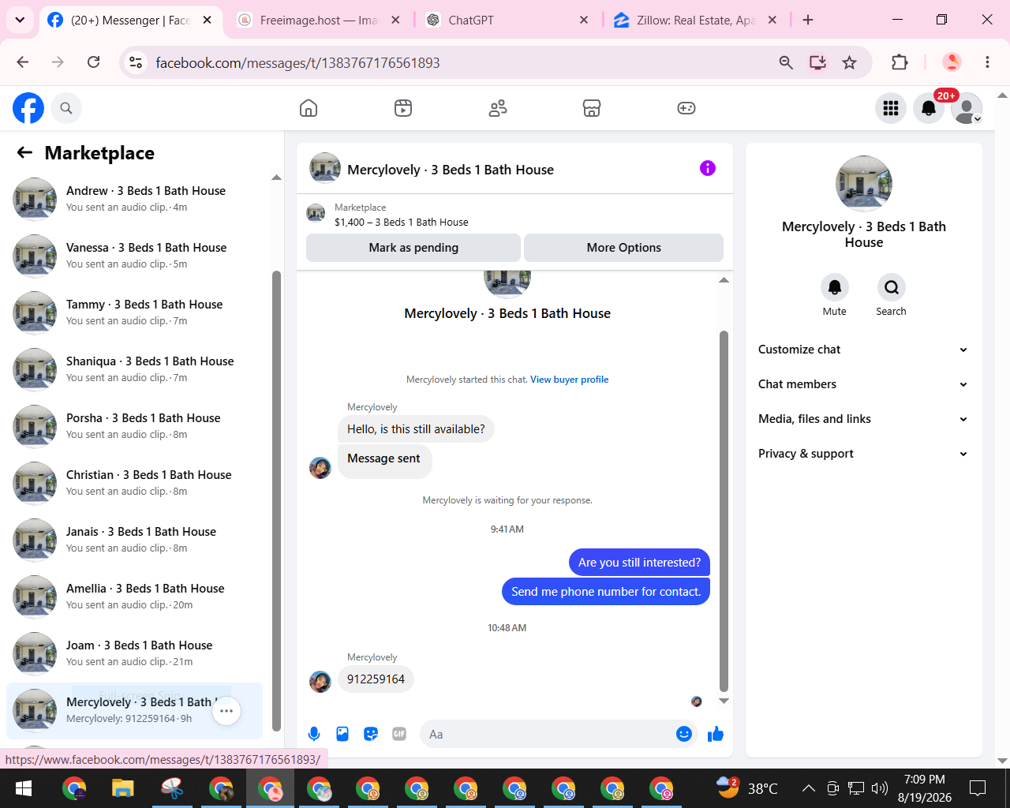Screen dimensions: 1010x808
Task: Bookmark this page with the star icon
Action: click(850, 62)
